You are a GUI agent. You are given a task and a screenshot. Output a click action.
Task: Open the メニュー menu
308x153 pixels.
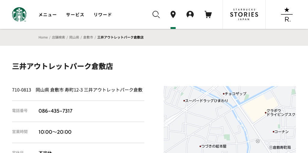(x=48, y=14)
